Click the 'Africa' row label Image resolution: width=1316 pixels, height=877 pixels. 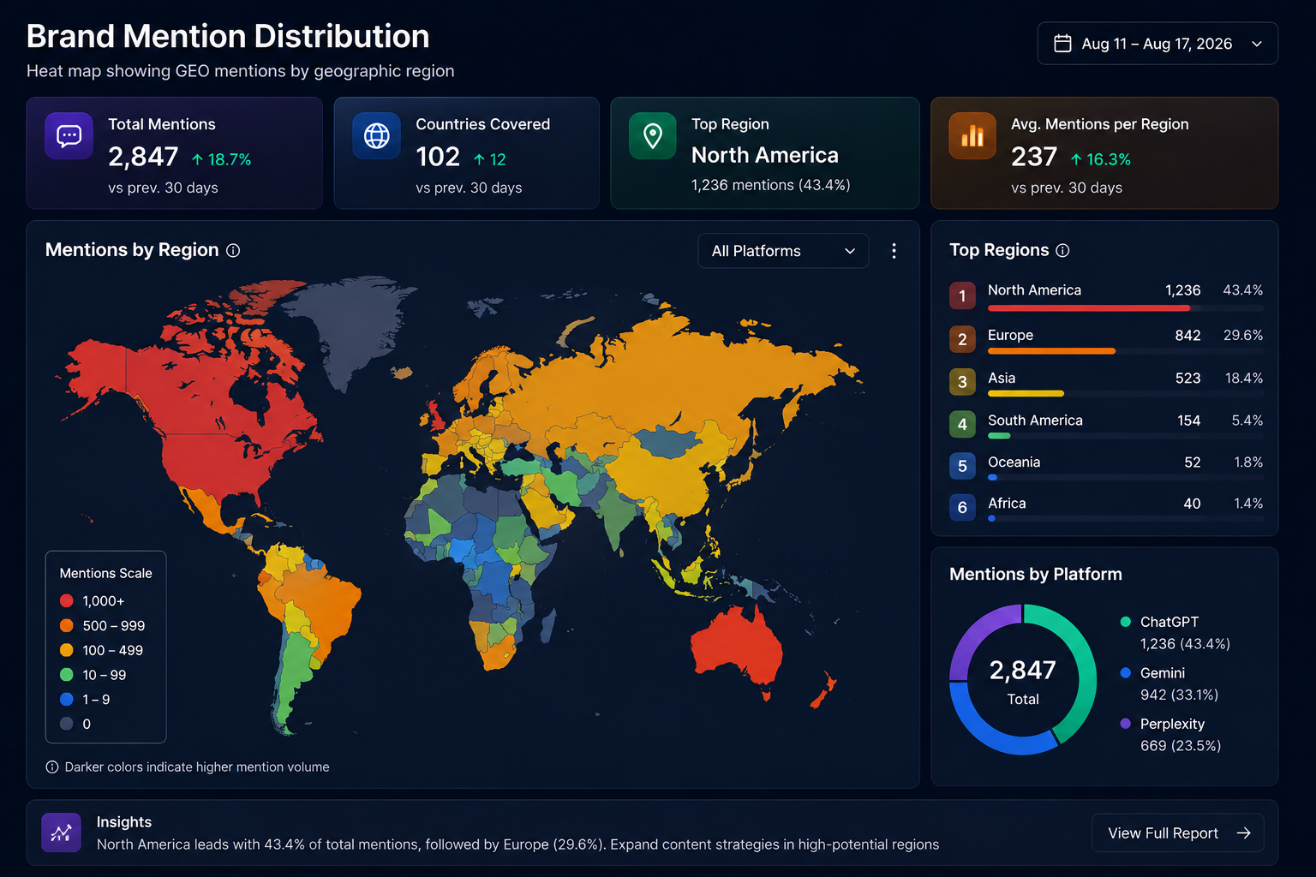1007,504
